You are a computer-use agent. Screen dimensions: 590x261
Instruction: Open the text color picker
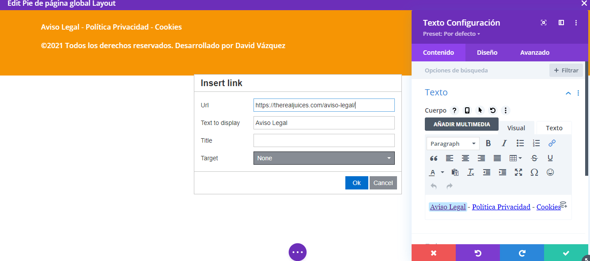click(x=436, y=172)
